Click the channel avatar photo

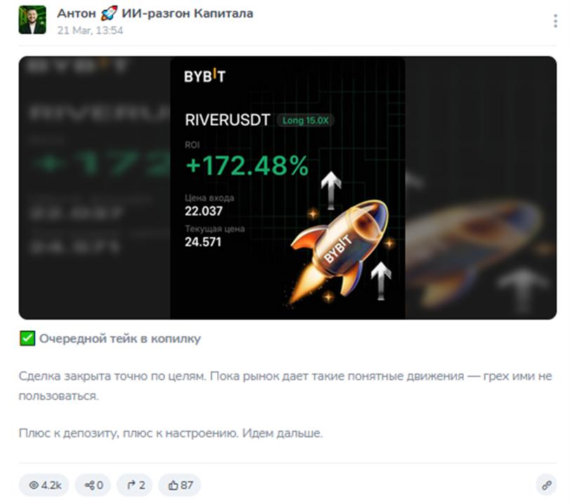pyautogui.click(x=32, y=20)
